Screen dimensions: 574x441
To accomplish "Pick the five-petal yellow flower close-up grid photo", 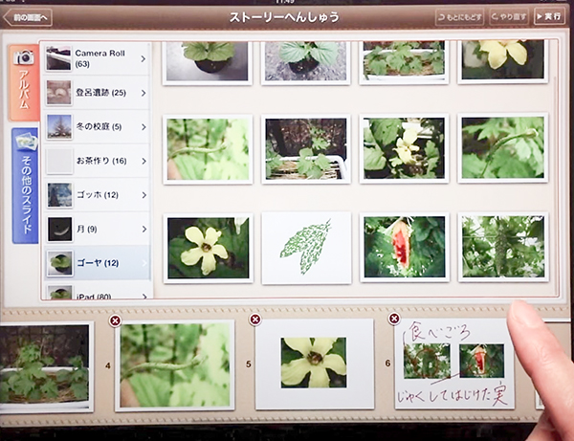I will point(208,249).
